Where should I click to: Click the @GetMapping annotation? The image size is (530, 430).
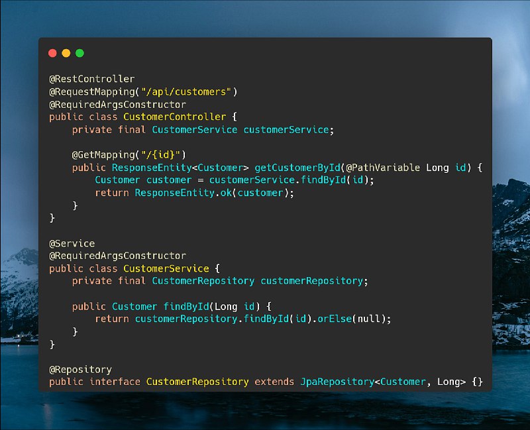coord(103,155)
